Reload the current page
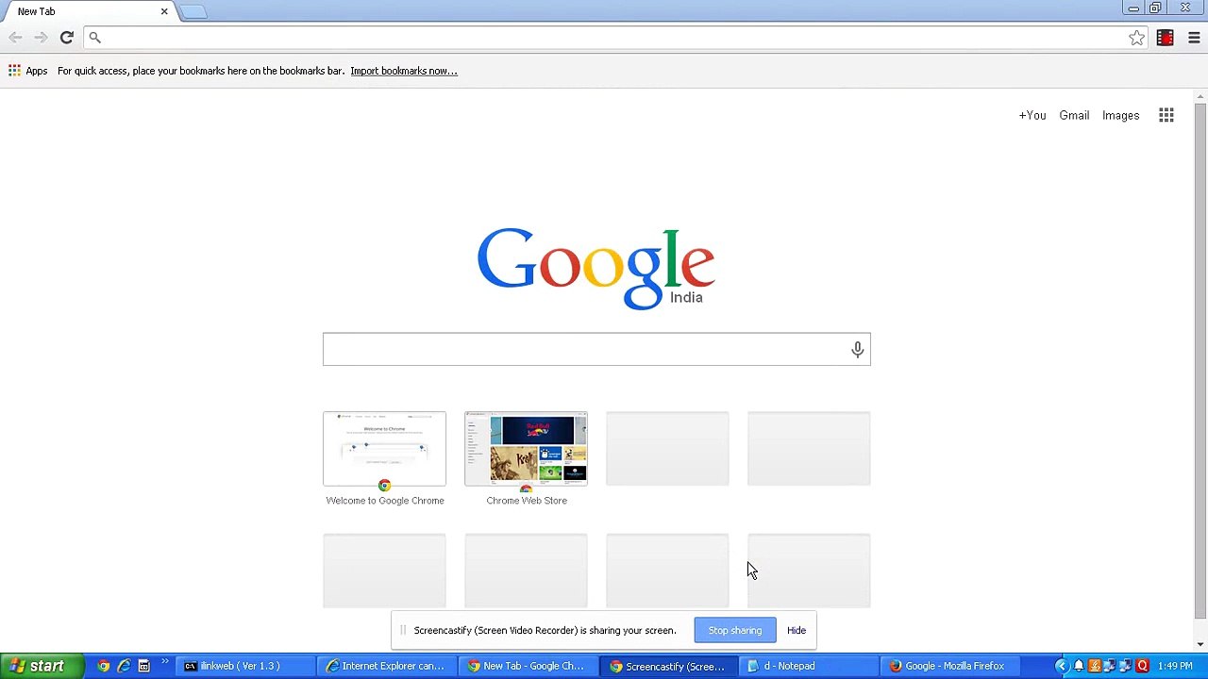Screen dimensions: 1208x679 pyautogui.click(x=66, y=38)
